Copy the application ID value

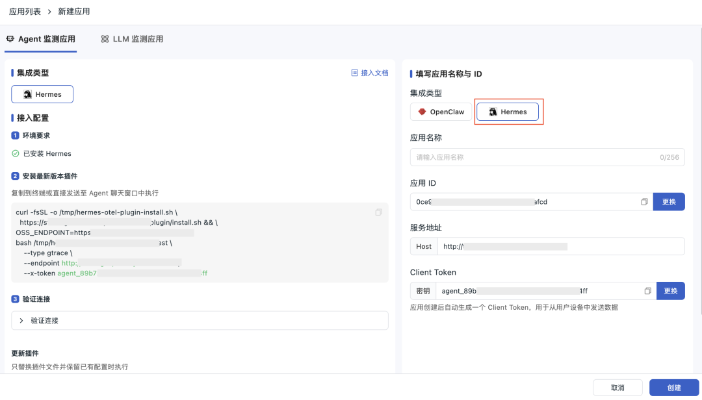(x=644, y=202)
